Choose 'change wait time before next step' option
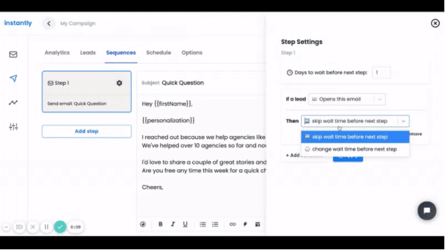The image size is (445, 250). tap(355, 149)
